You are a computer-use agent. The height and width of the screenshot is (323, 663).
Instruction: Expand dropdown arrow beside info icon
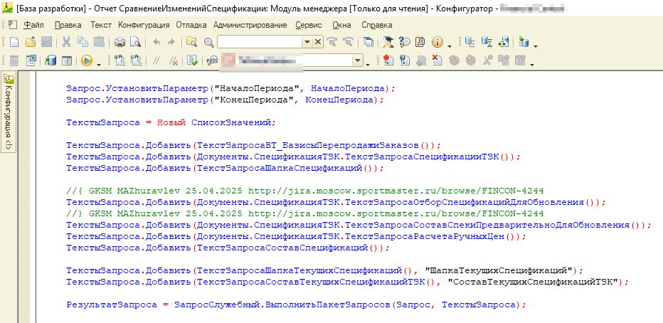click(449, 45)
